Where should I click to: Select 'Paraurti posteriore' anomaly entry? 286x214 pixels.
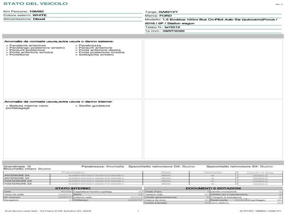[x=27, y=50]
